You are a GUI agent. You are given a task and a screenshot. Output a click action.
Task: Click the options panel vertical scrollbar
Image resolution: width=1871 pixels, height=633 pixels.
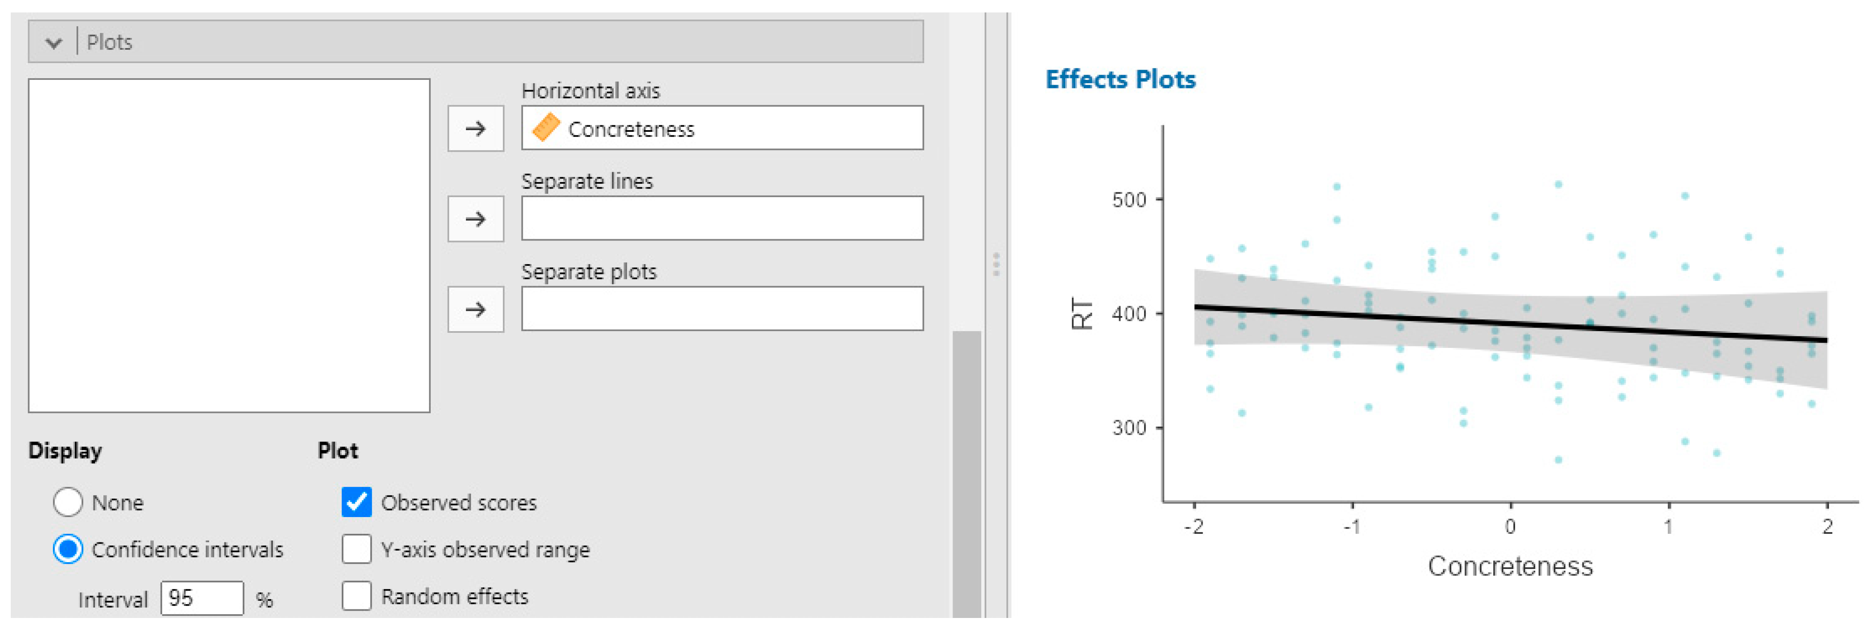click(x=966, y=472)
